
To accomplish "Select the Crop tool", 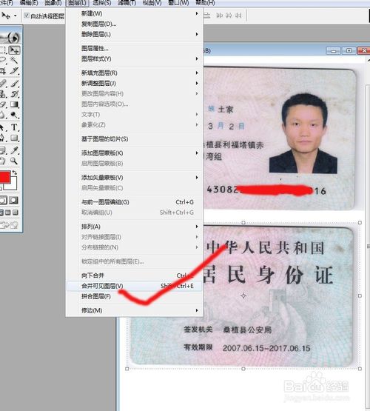I will click(x=3, y=71).
